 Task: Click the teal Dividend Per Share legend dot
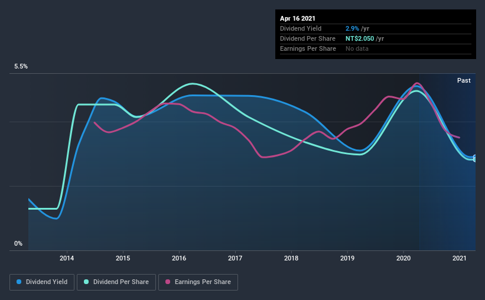click(x=86, y=282)
